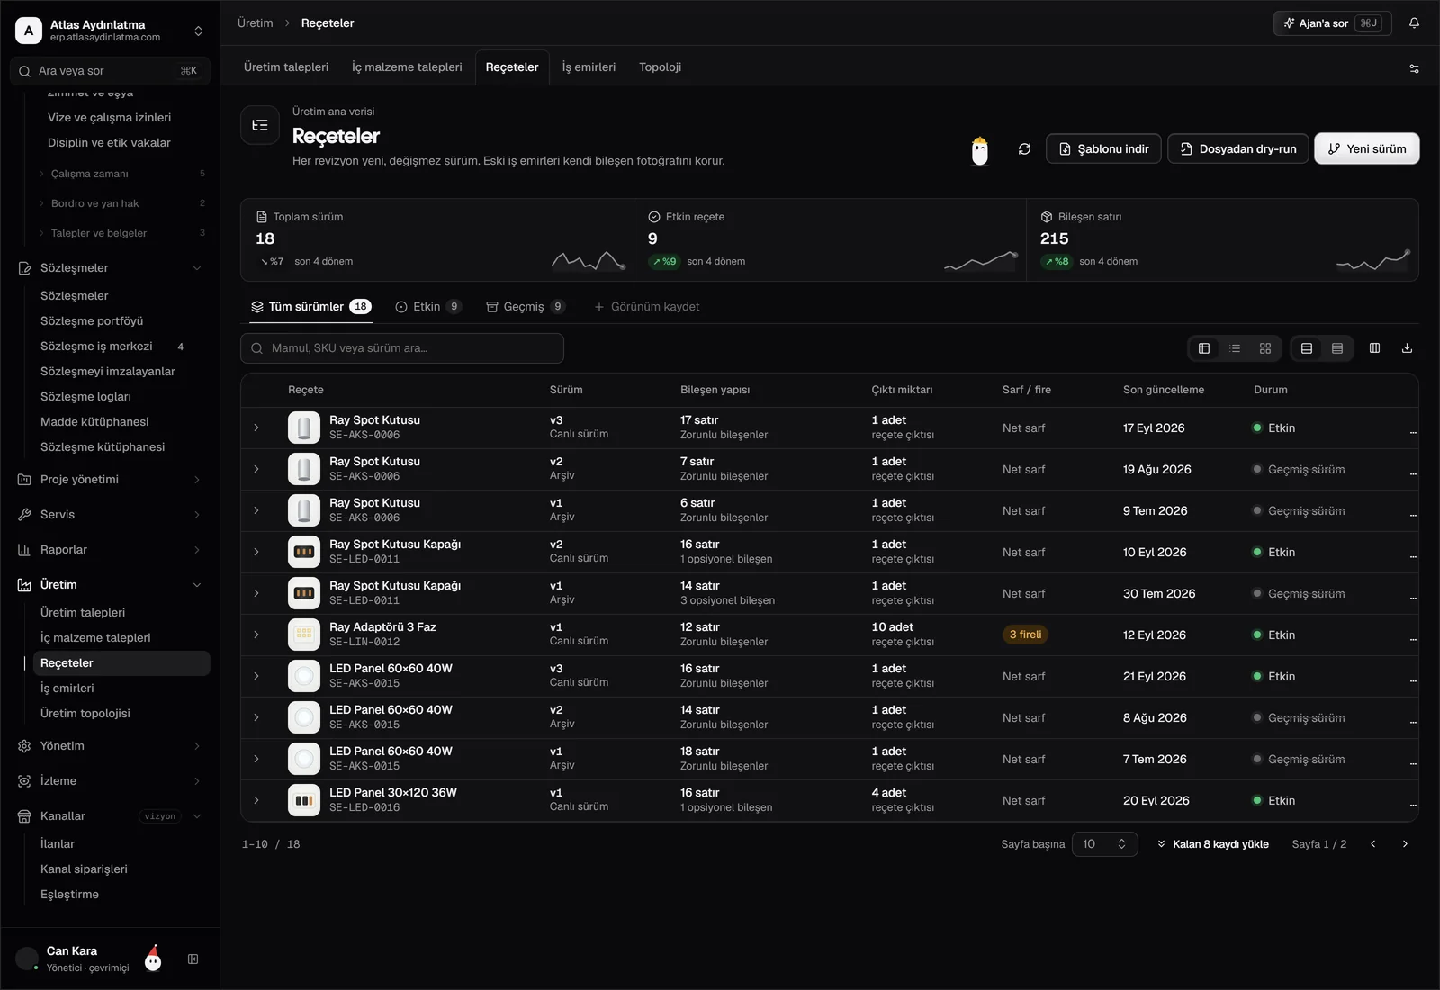Screen dimensions: 1440x990
Task: Go to previous page arrow
Action: point(1372,844)
